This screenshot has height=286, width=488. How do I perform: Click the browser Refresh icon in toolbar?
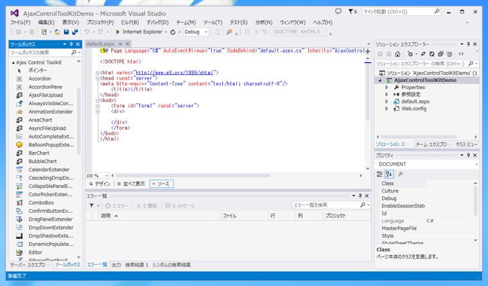pos(173,31)
